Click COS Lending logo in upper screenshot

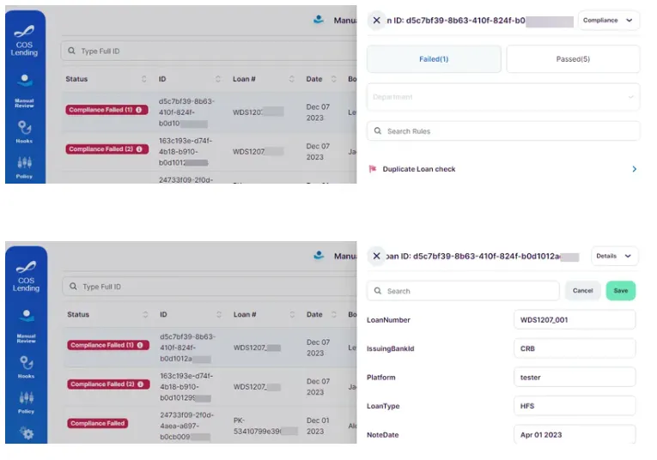click(x=24, y=40)
